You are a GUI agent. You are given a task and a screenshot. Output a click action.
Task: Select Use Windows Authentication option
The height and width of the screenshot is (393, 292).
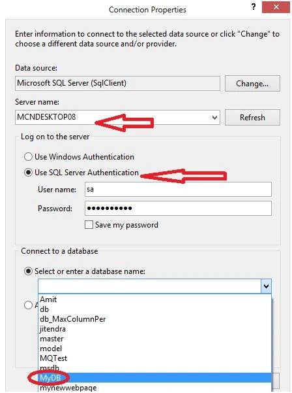point(28,157)
